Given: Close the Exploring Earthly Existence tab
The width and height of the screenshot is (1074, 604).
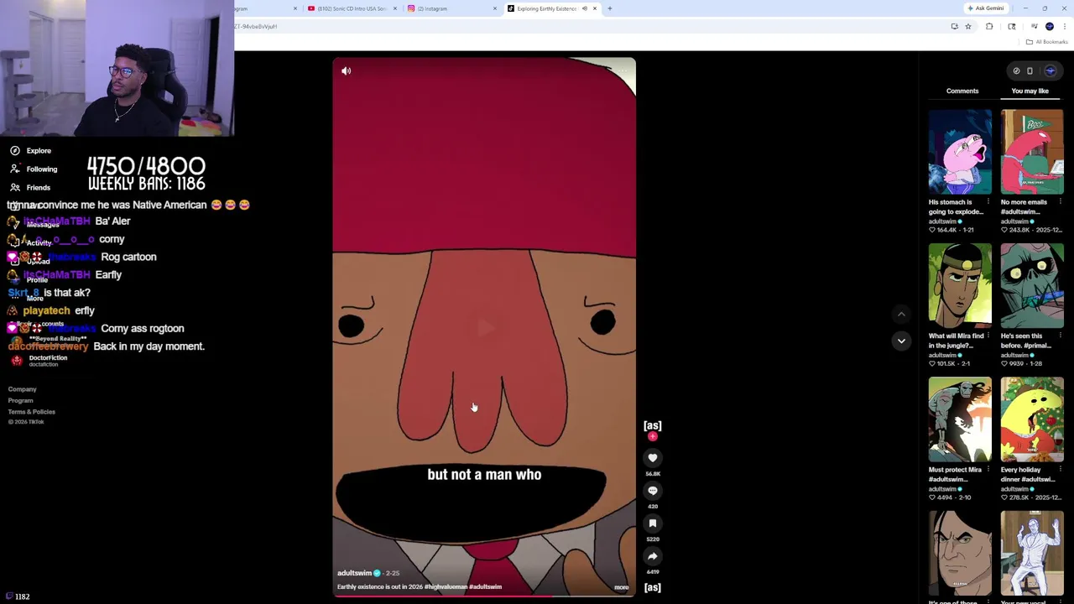Looking at the screenshot, I should [x=595, y=8].
